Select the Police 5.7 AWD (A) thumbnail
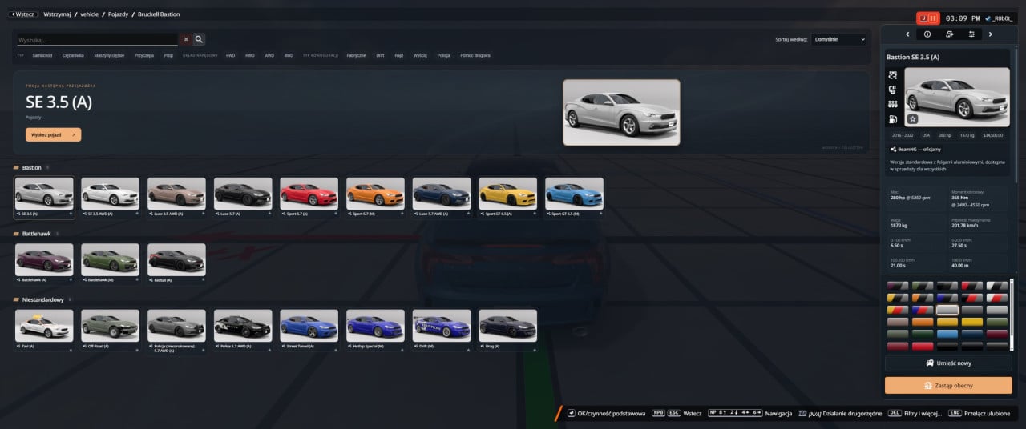The width and height of the screenshot is (1026, 429). [x=243, y=325]
